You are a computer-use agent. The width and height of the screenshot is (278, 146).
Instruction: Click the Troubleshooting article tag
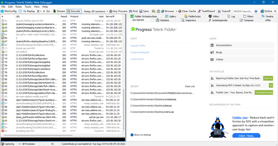(264, 92)
